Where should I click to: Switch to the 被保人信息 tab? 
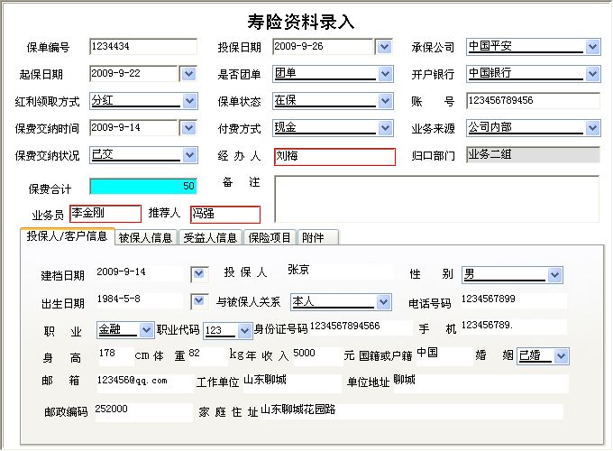(x=145, y=238)
